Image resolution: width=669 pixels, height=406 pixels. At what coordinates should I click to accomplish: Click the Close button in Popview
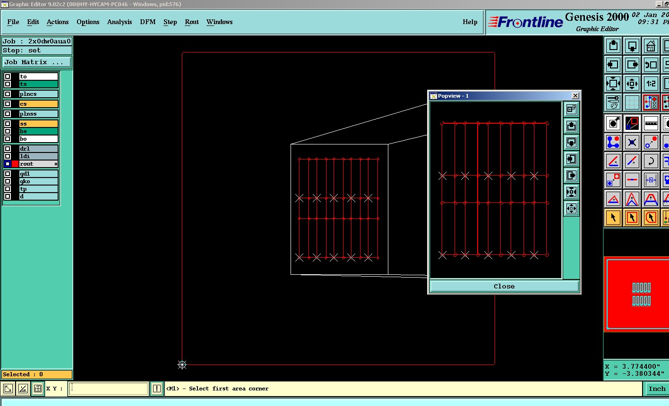[504, 287]
